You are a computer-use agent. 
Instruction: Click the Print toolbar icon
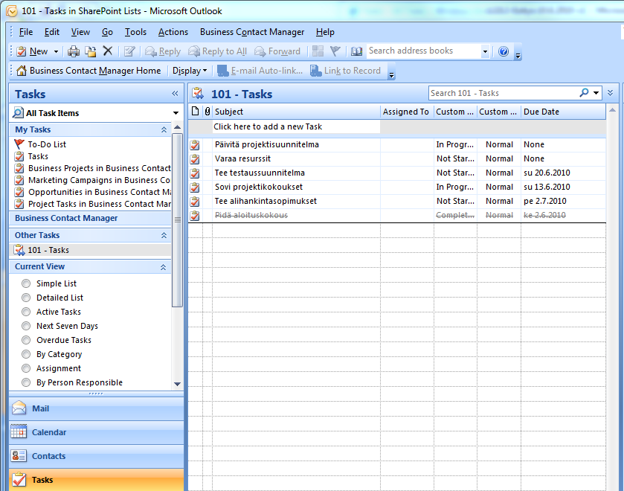pyautogui.click(x=74, y=51)
